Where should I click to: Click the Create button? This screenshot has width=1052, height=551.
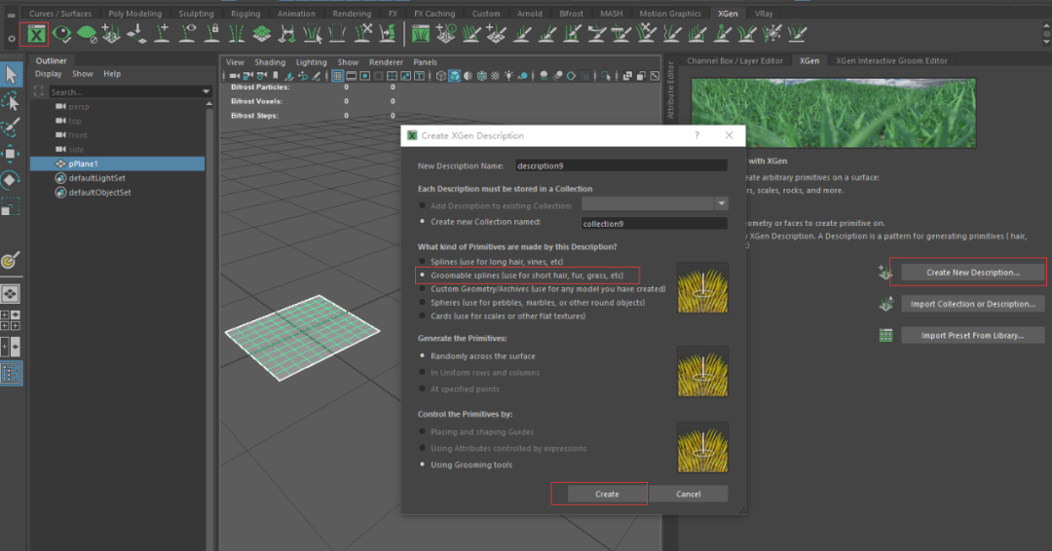[607, 494]
